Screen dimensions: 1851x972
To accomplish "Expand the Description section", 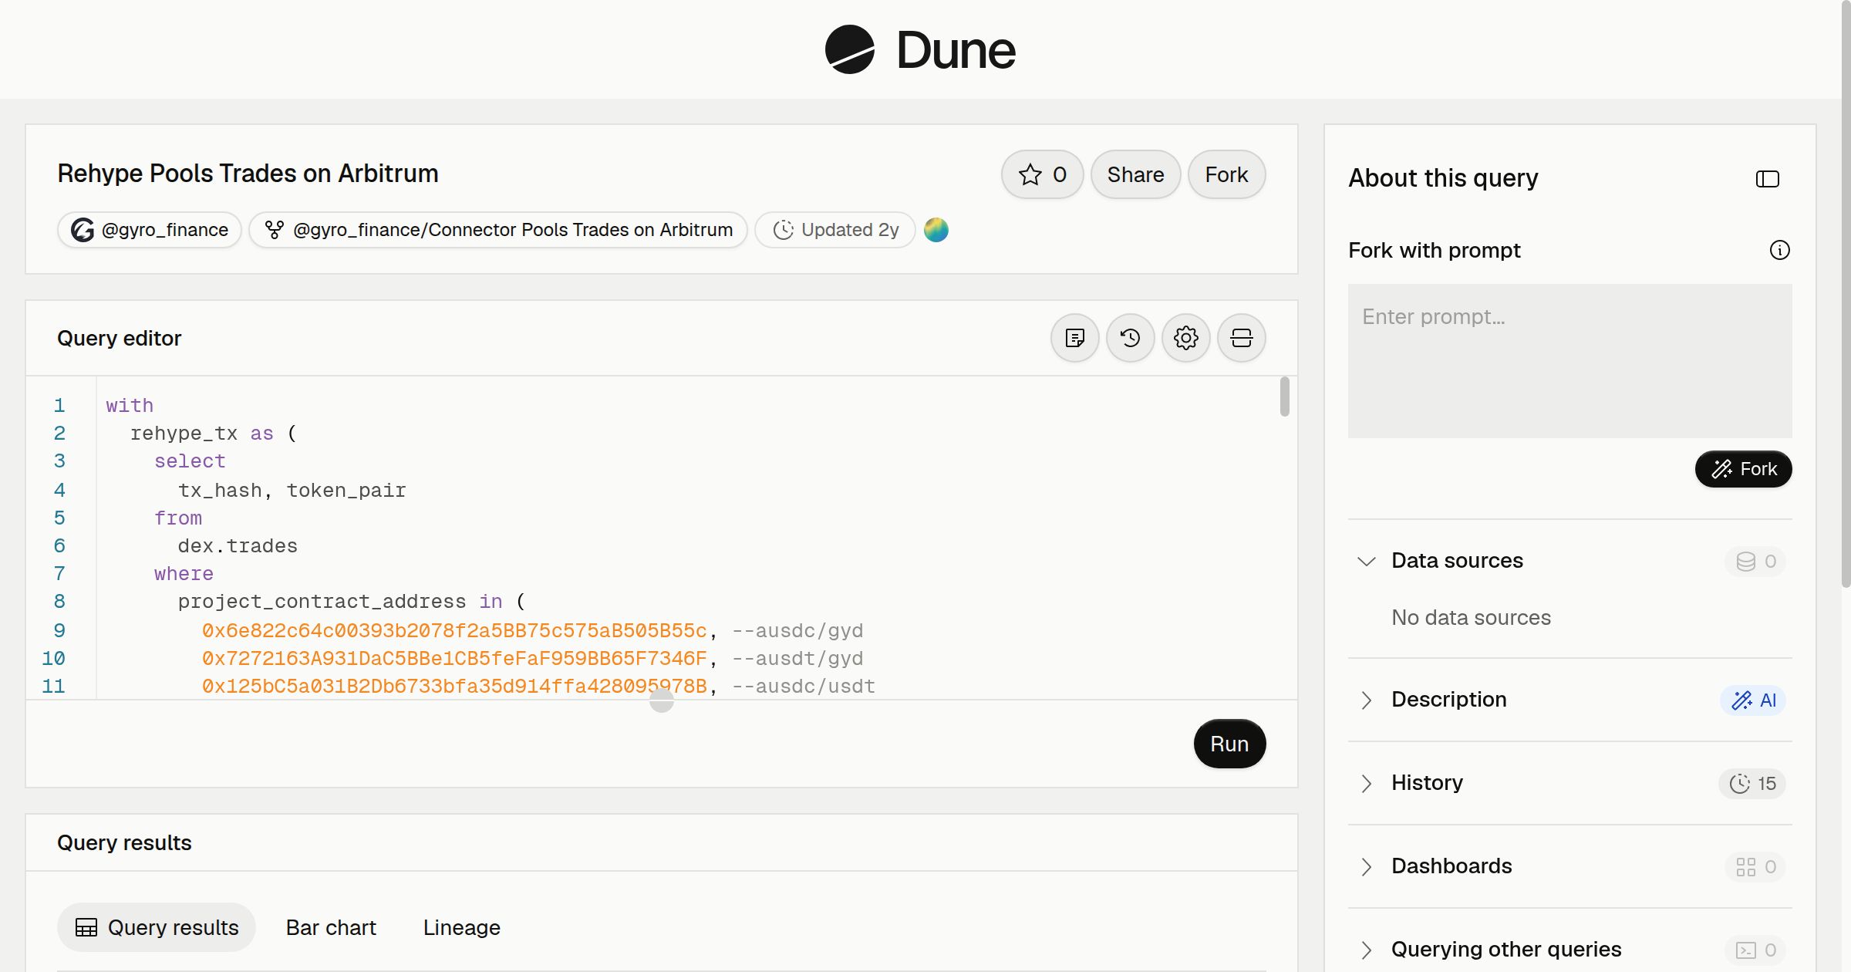I will pyautogui.click(x=1366, y=700).
